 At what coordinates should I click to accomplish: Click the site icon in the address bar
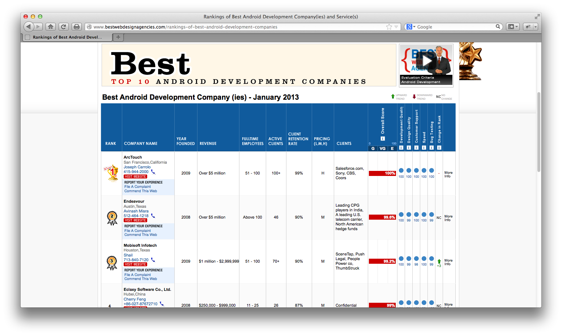coord(89,27)
